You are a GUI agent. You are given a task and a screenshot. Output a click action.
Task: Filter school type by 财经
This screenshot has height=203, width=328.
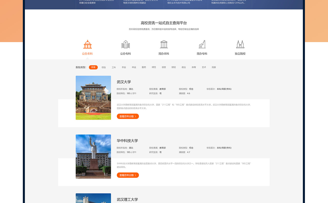click(x=174, y=67)
